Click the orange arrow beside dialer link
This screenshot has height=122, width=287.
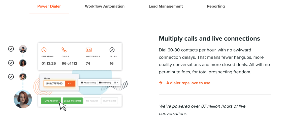(x=161, y=83)
